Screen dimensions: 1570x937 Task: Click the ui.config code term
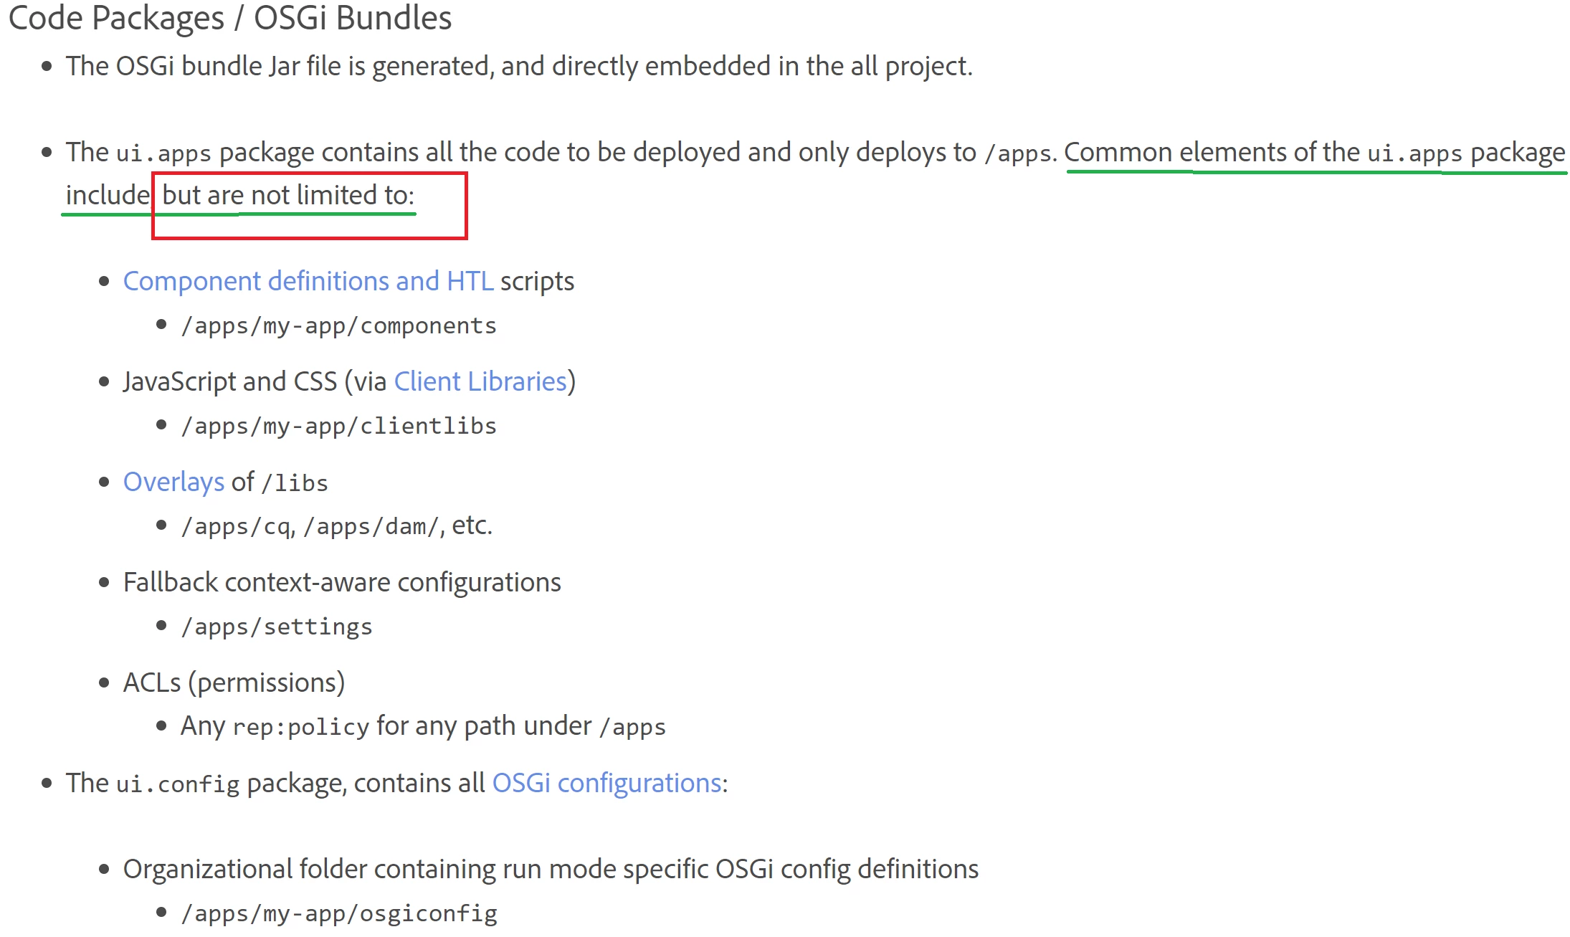pyautogui.click(x=177, y=784)
